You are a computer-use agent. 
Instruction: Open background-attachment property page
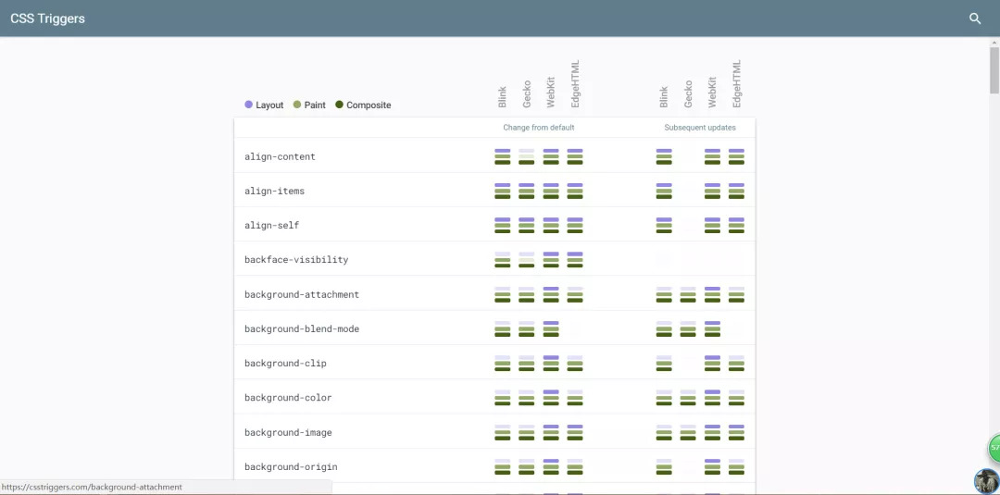point(301,294)
